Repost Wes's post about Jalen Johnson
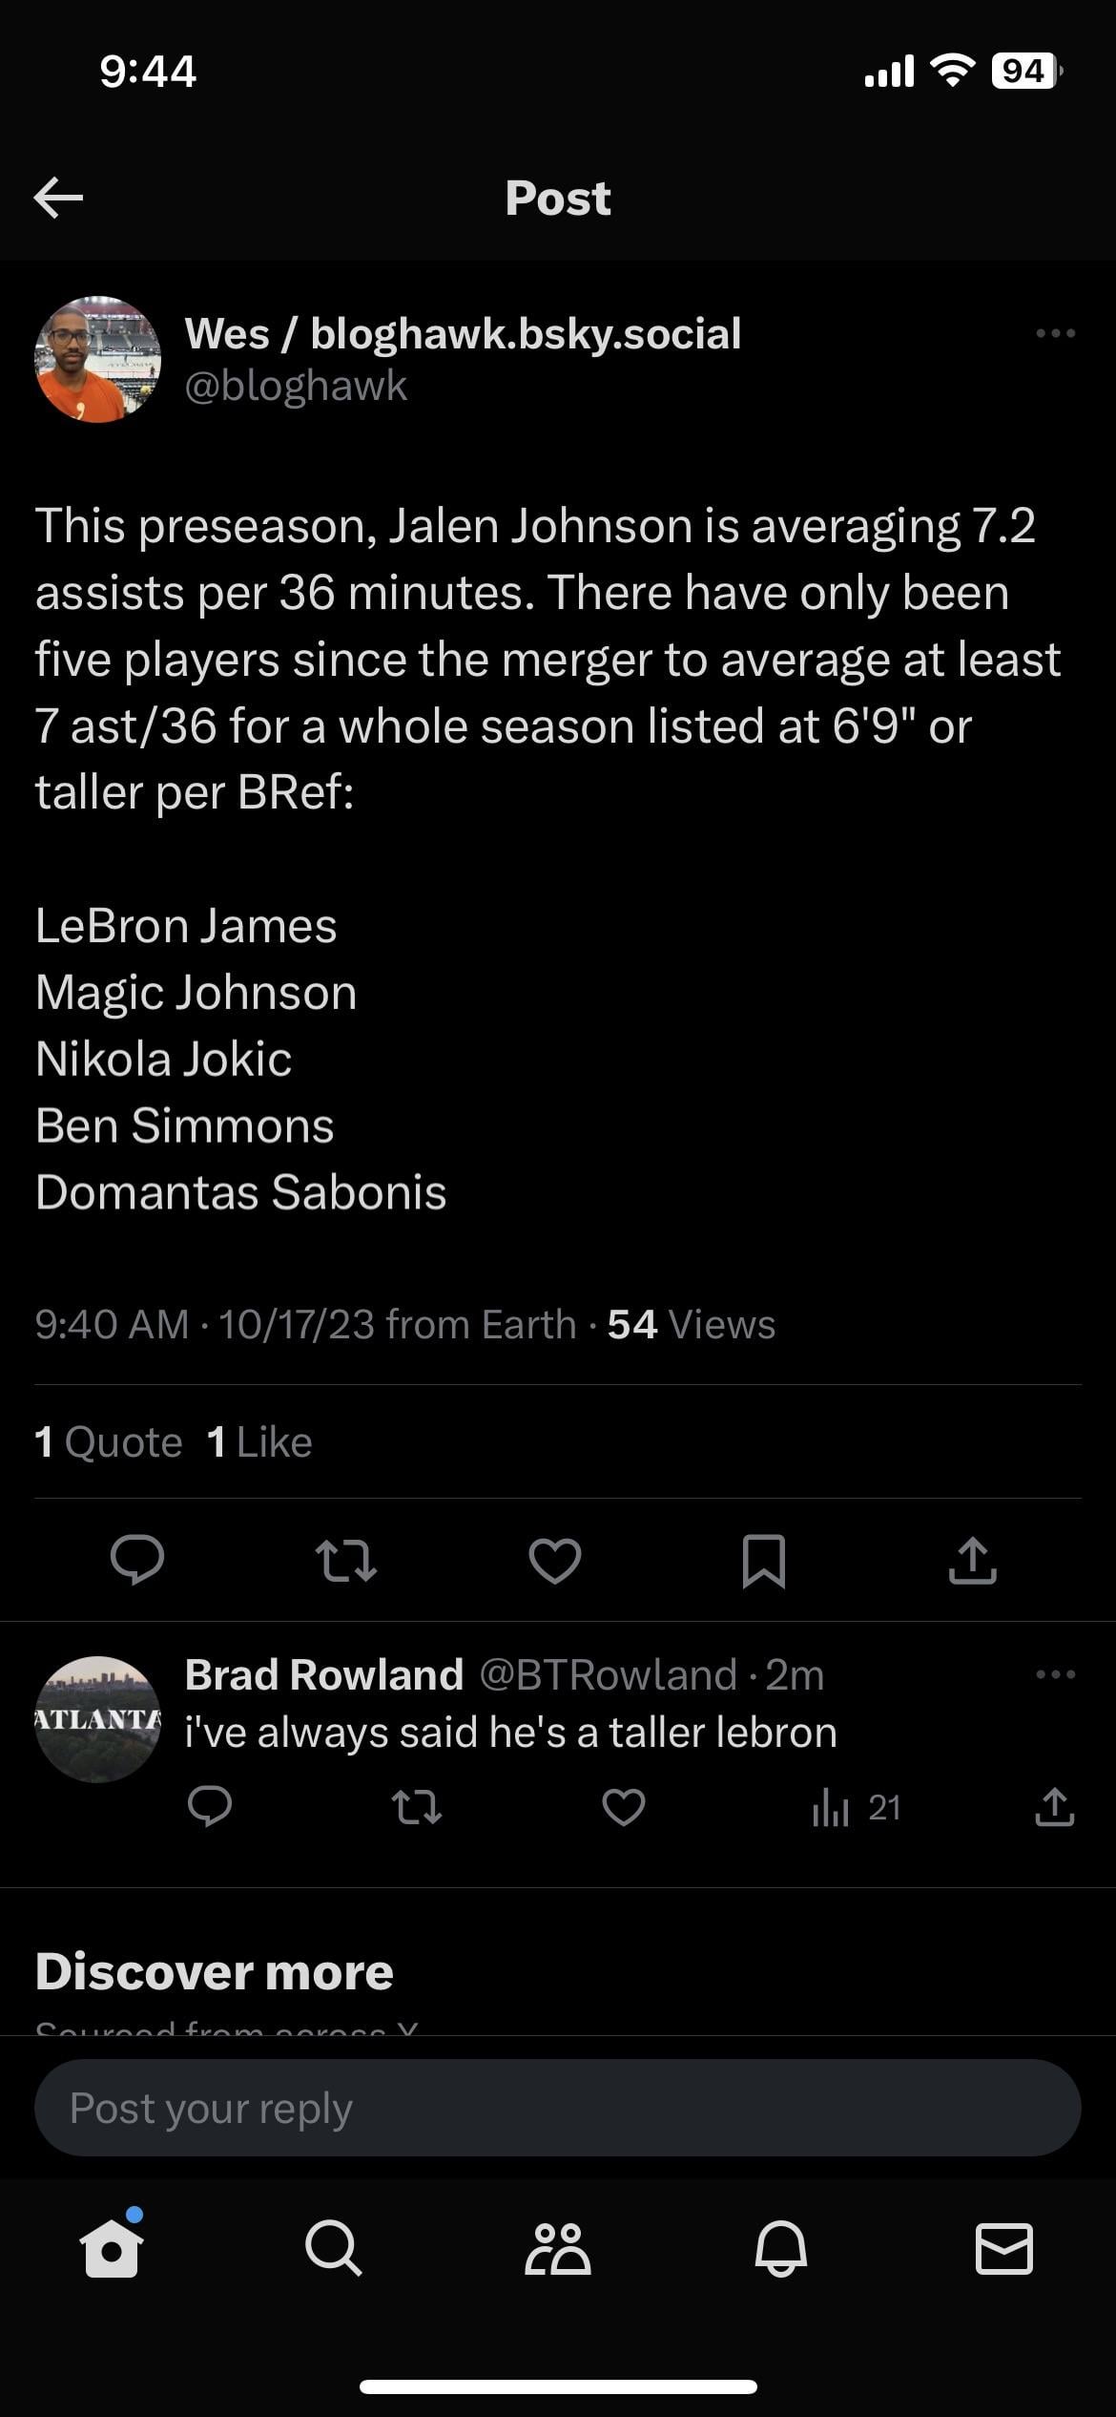Image resolution: width=1116 pixels, height=2417 pixels. point(345,1560)
